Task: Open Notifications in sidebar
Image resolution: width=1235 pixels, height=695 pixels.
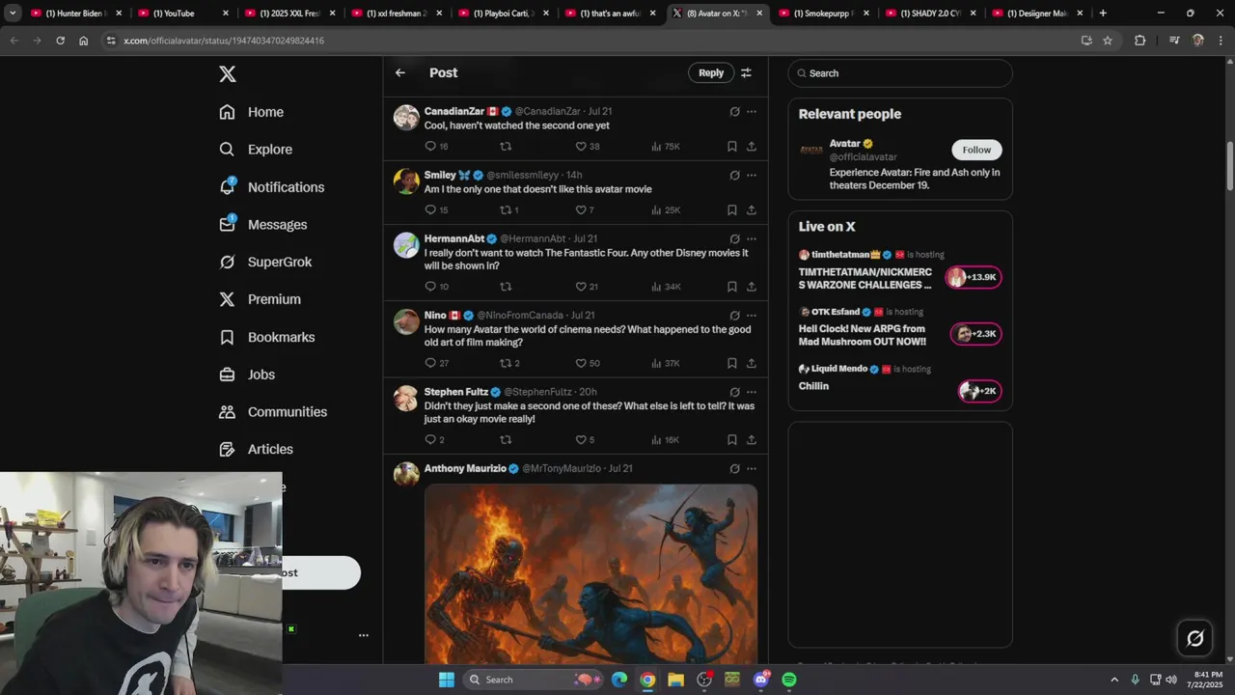Action: 272,187
